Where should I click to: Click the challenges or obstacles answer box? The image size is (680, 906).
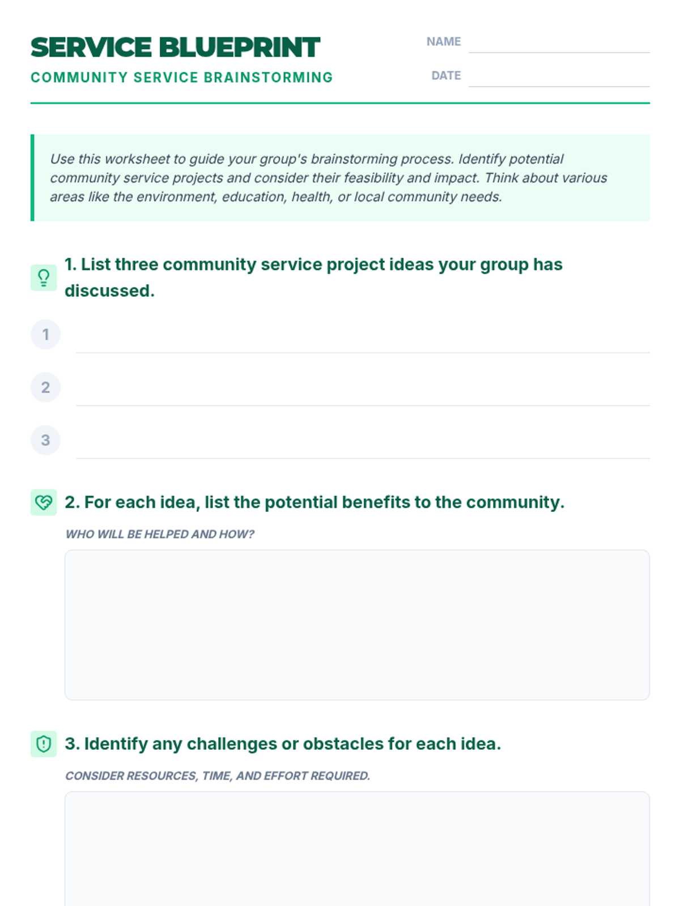click(357, 849)
